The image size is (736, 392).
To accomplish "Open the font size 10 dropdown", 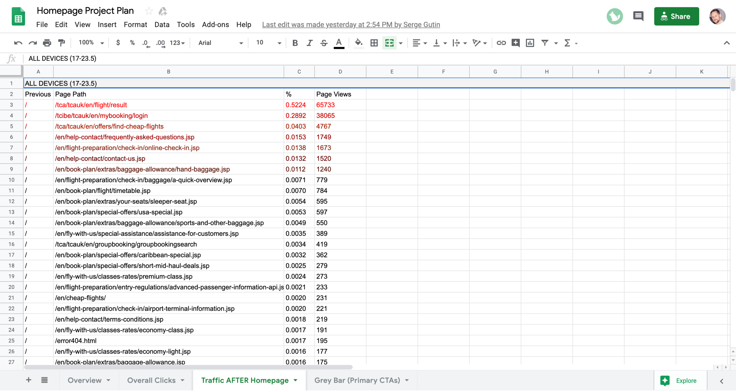I will pyautogui.click(x=268, y=43).
